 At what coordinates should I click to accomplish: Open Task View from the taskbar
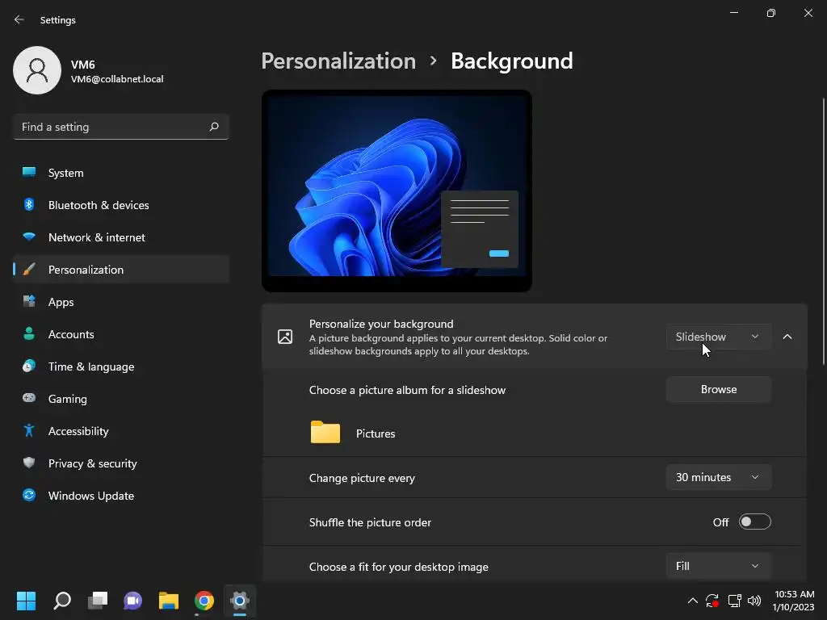pos(98,601)
